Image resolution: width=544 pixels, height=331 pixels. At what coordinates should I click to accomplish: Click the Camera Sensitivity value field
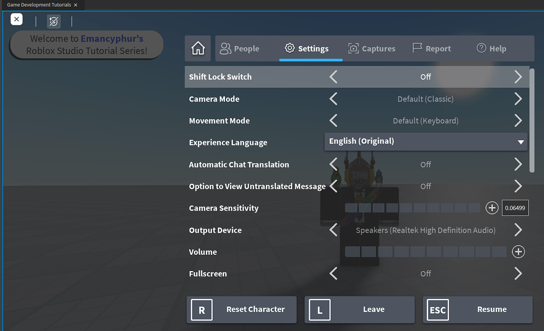515,208
